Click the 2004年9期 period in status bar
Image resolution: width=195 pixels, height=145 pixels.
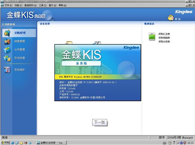point(174,137)
